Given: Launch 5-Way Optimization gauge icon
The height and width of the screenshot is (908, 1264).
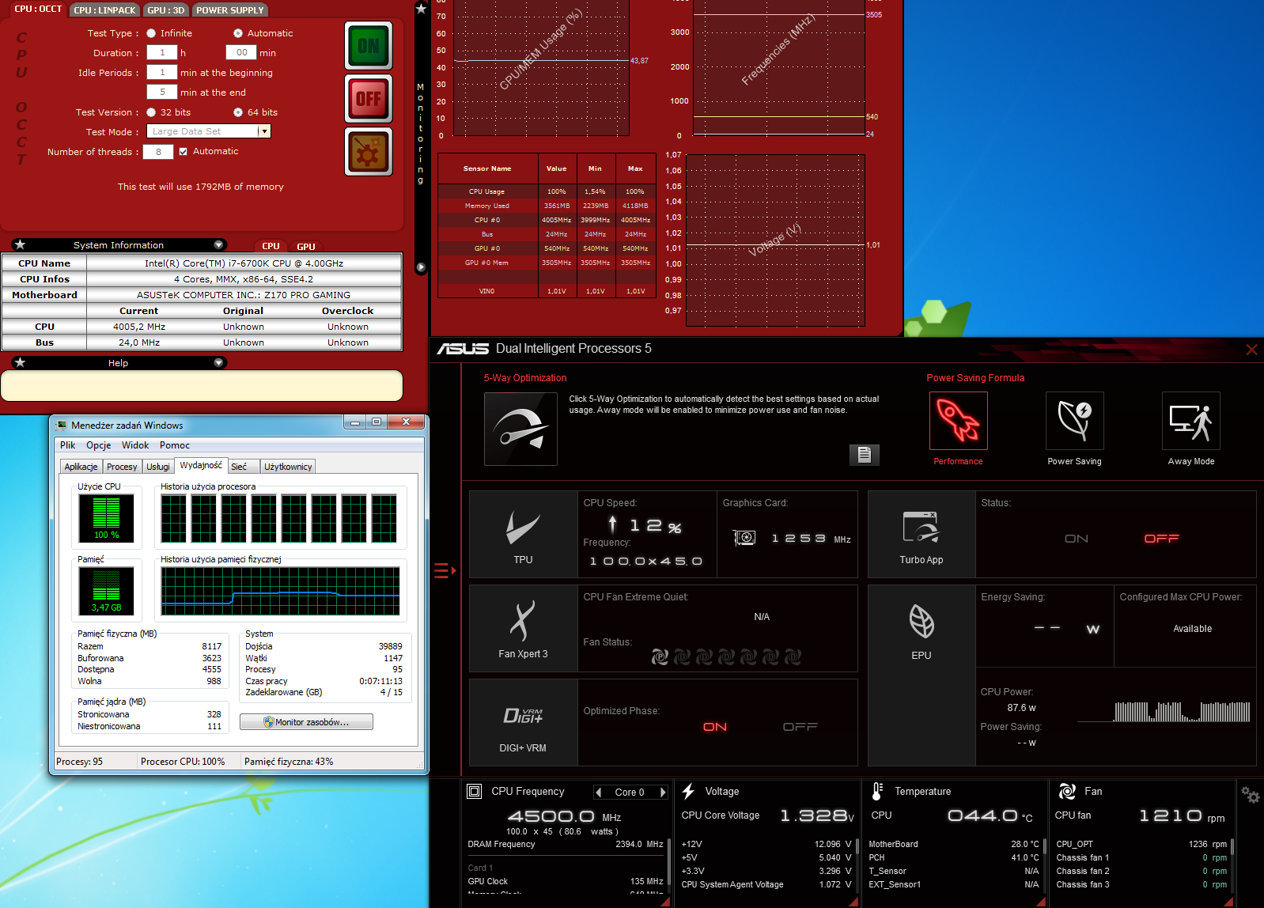Looking at the screenshot, I should (520, 429).
